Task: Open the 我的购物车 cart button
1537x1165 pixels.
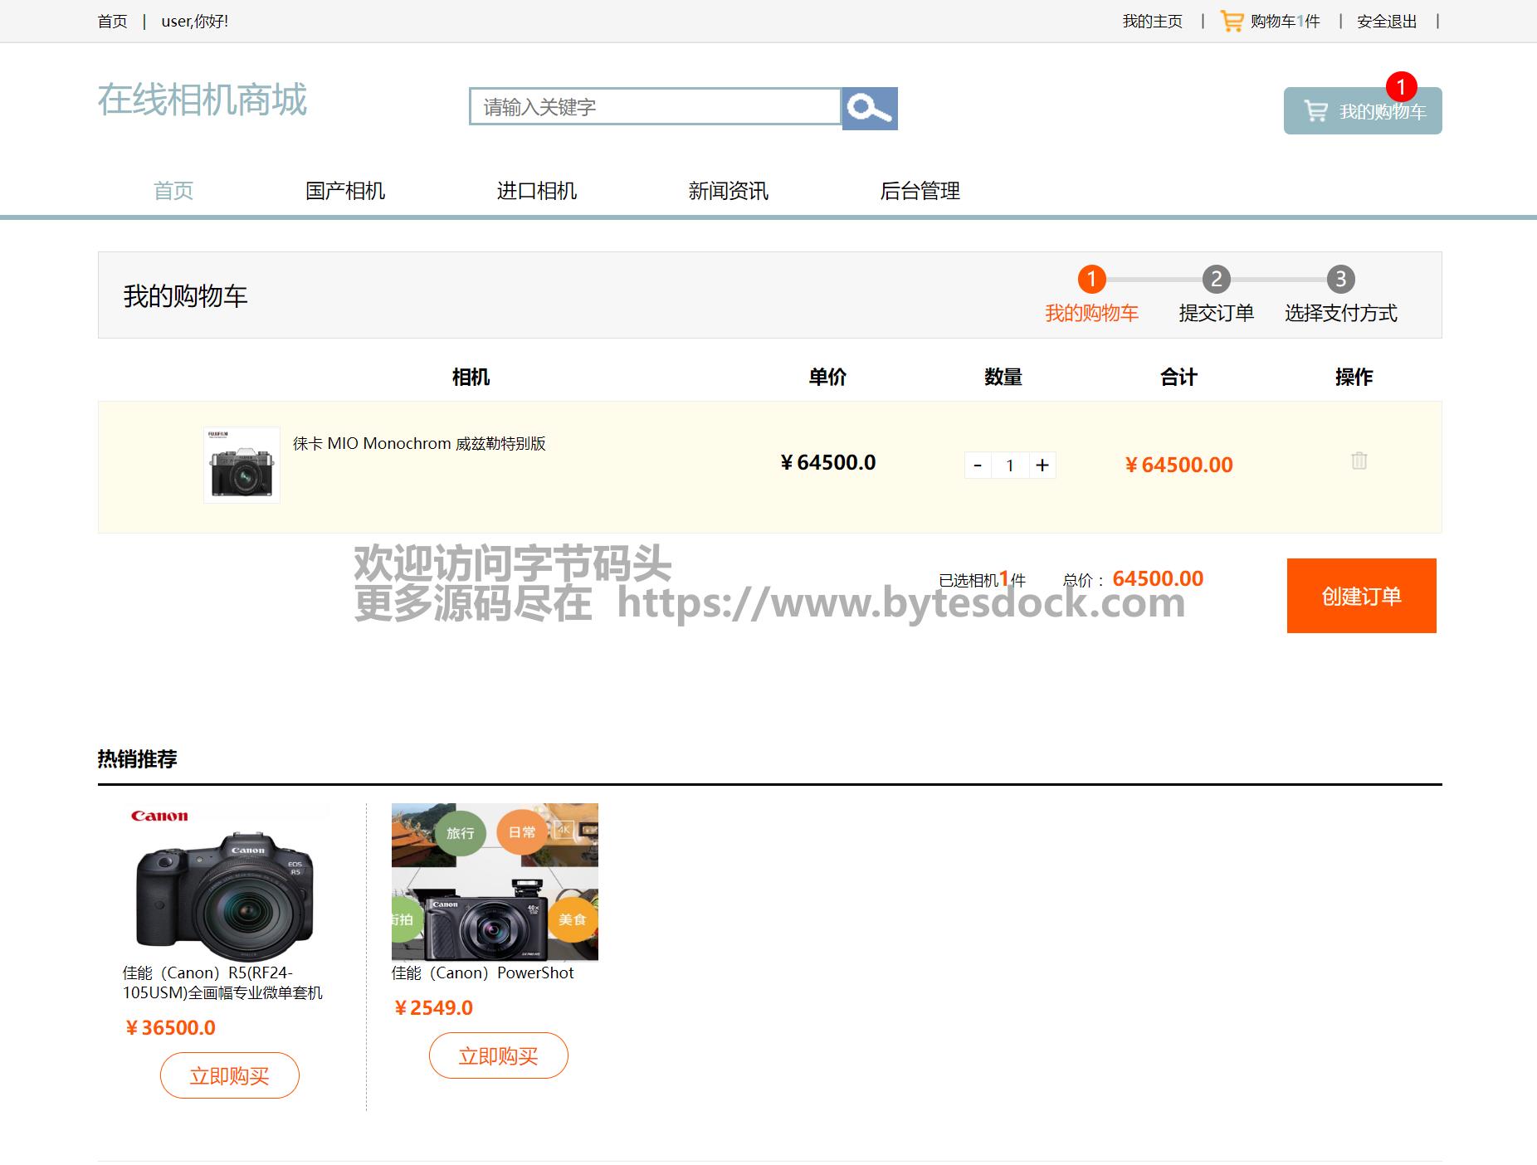Action: click(1362, 111)
